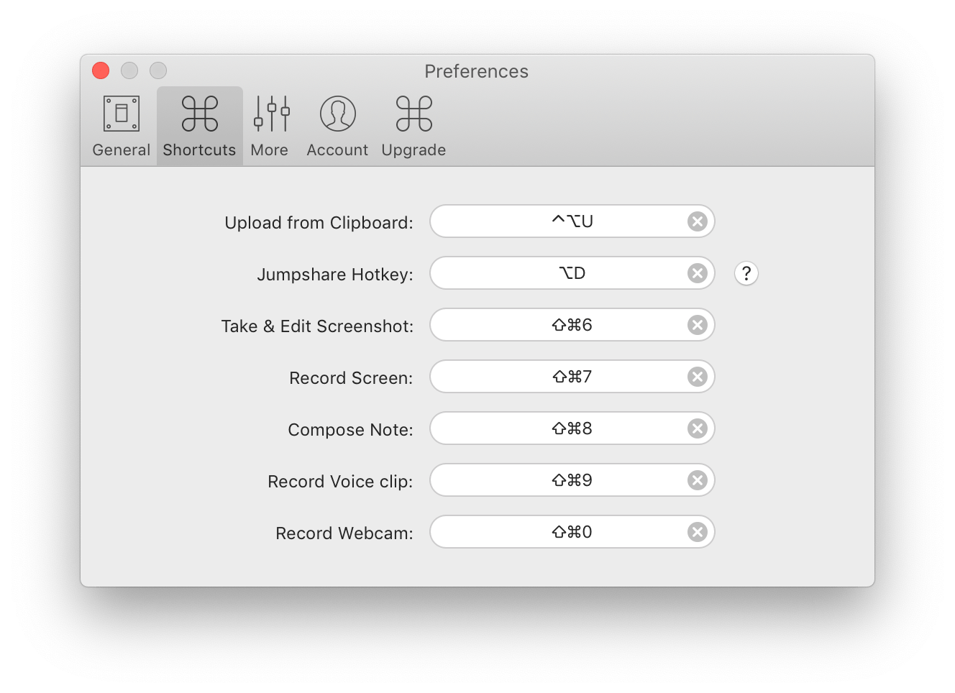Select the Shortcuts toolbar icon
This screenshot has height=693, width=955.
tap(199, 126)
